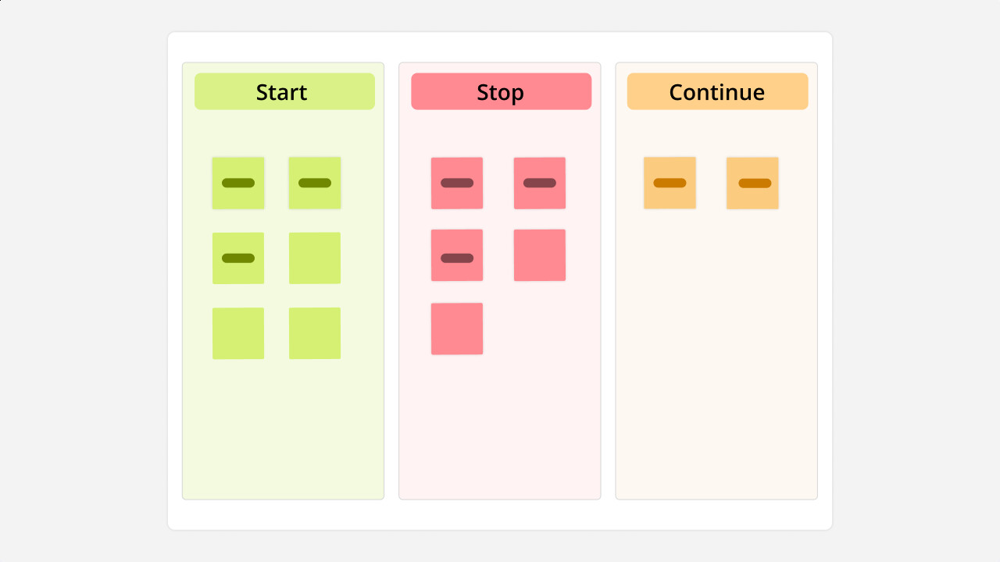Select the right orange note under Continue
1000x562 pixels.
coord(752,182)
